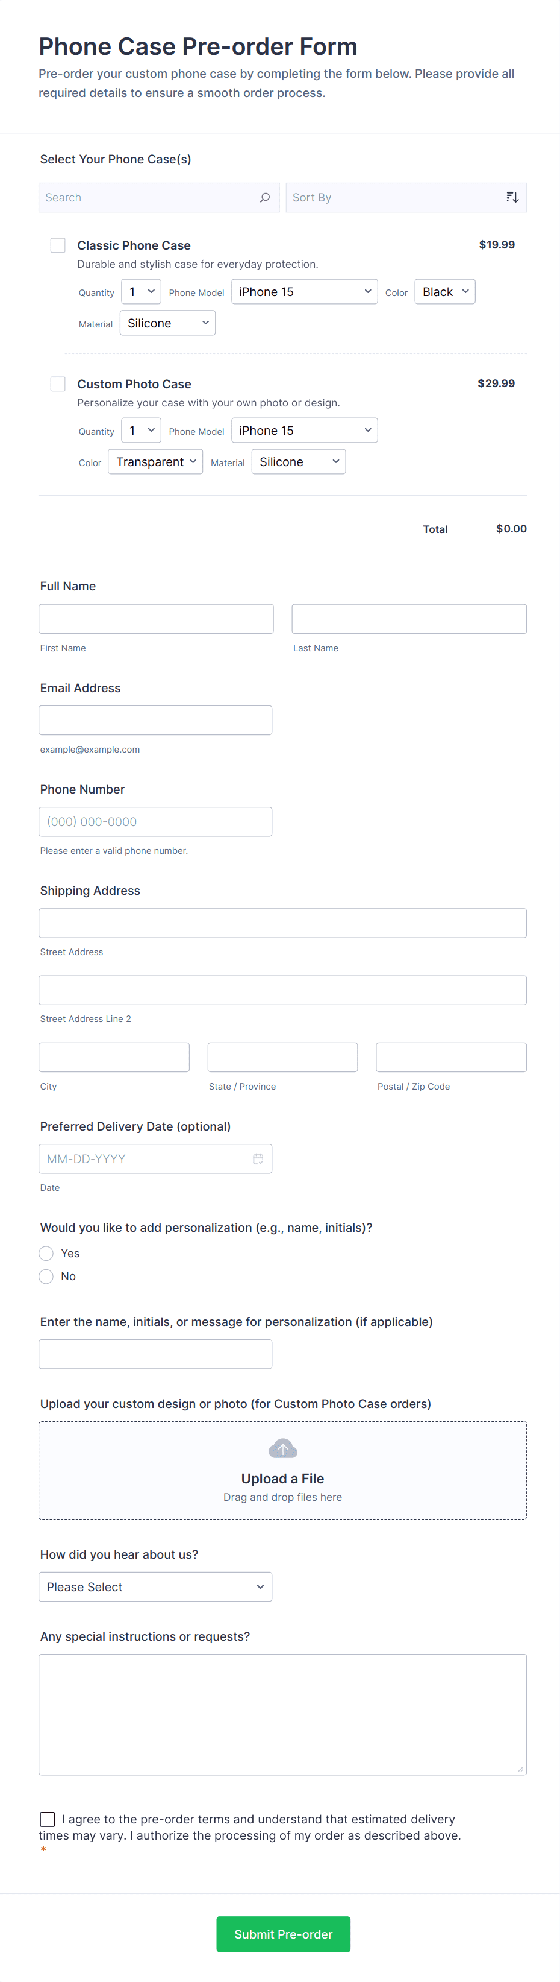Click the Postal / Zip Code field
560x1982 pixels.
pyautogui.click(x=451, y=1057)
